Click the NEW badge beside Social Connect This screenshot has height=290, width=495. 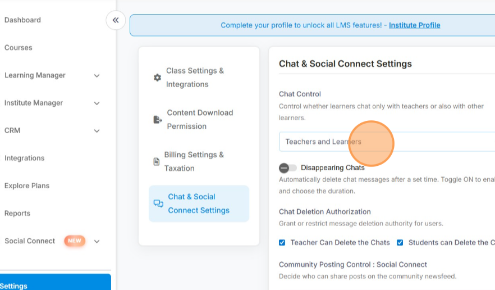75,241
